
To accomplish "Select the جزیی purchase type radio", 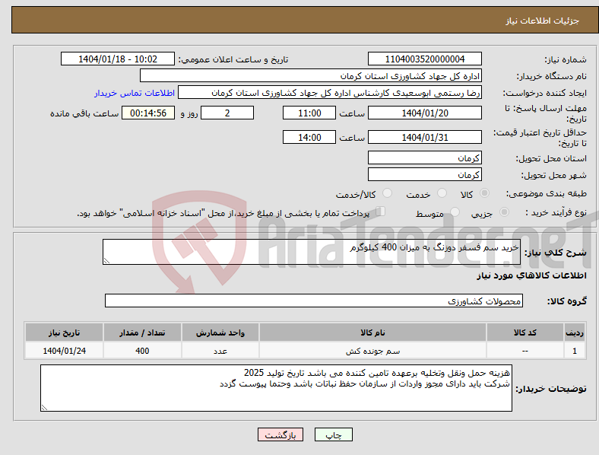I will click(504, 212).
